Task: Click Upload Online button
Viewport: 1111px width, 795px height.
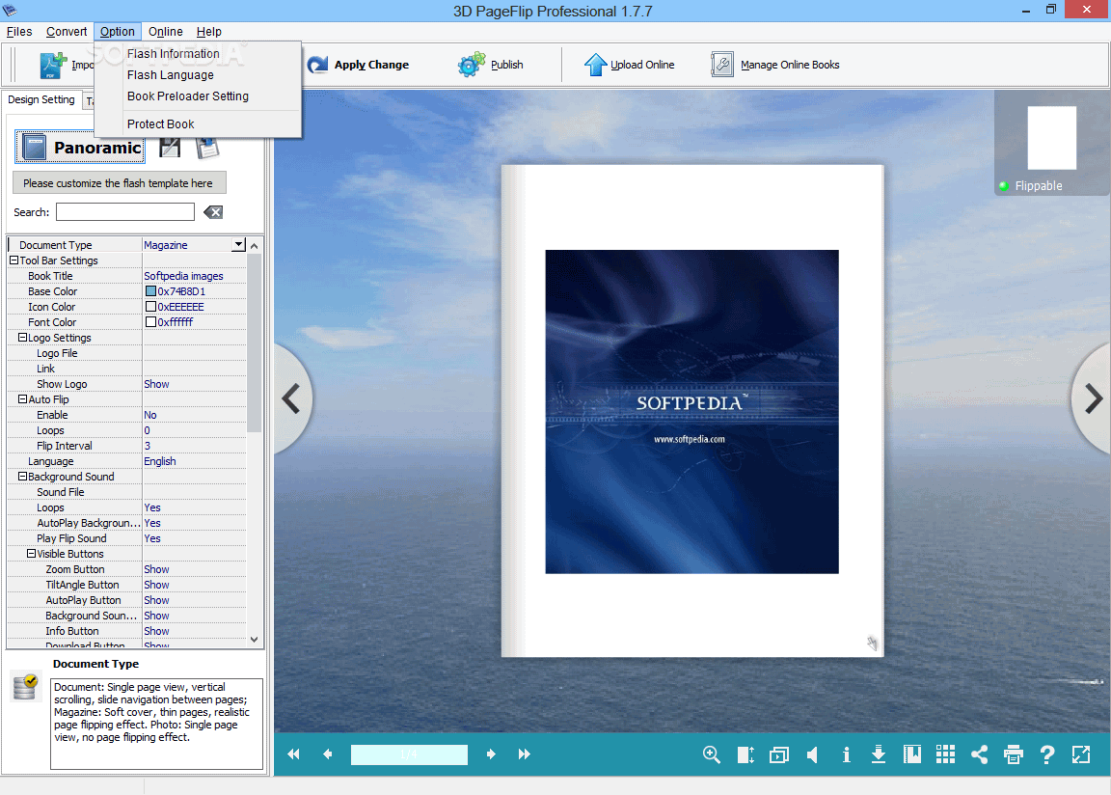Action: tap(629, 65)
